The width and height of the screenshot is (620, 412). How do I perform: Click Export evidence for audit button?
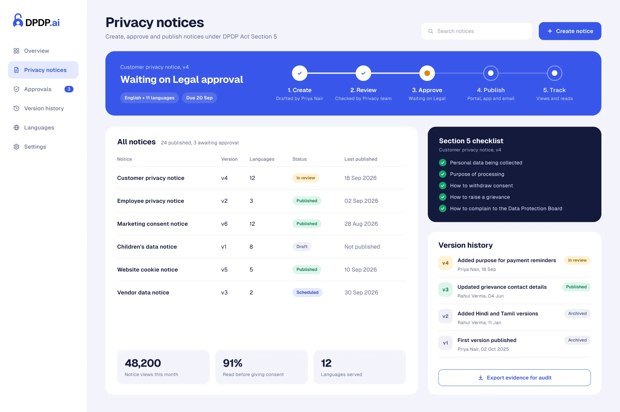pyautogui.click(x=514, y=378)
